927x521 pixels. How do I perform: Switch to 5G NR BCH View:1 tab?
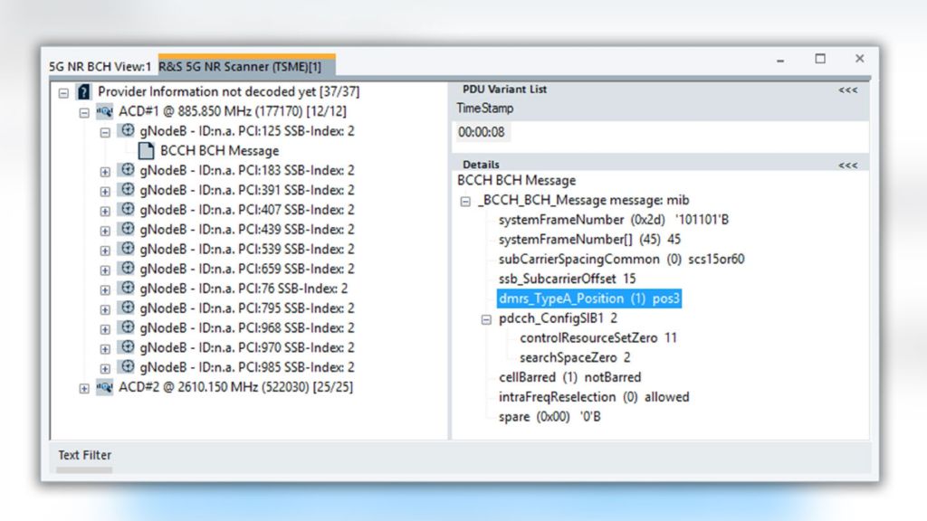point(100,67)
